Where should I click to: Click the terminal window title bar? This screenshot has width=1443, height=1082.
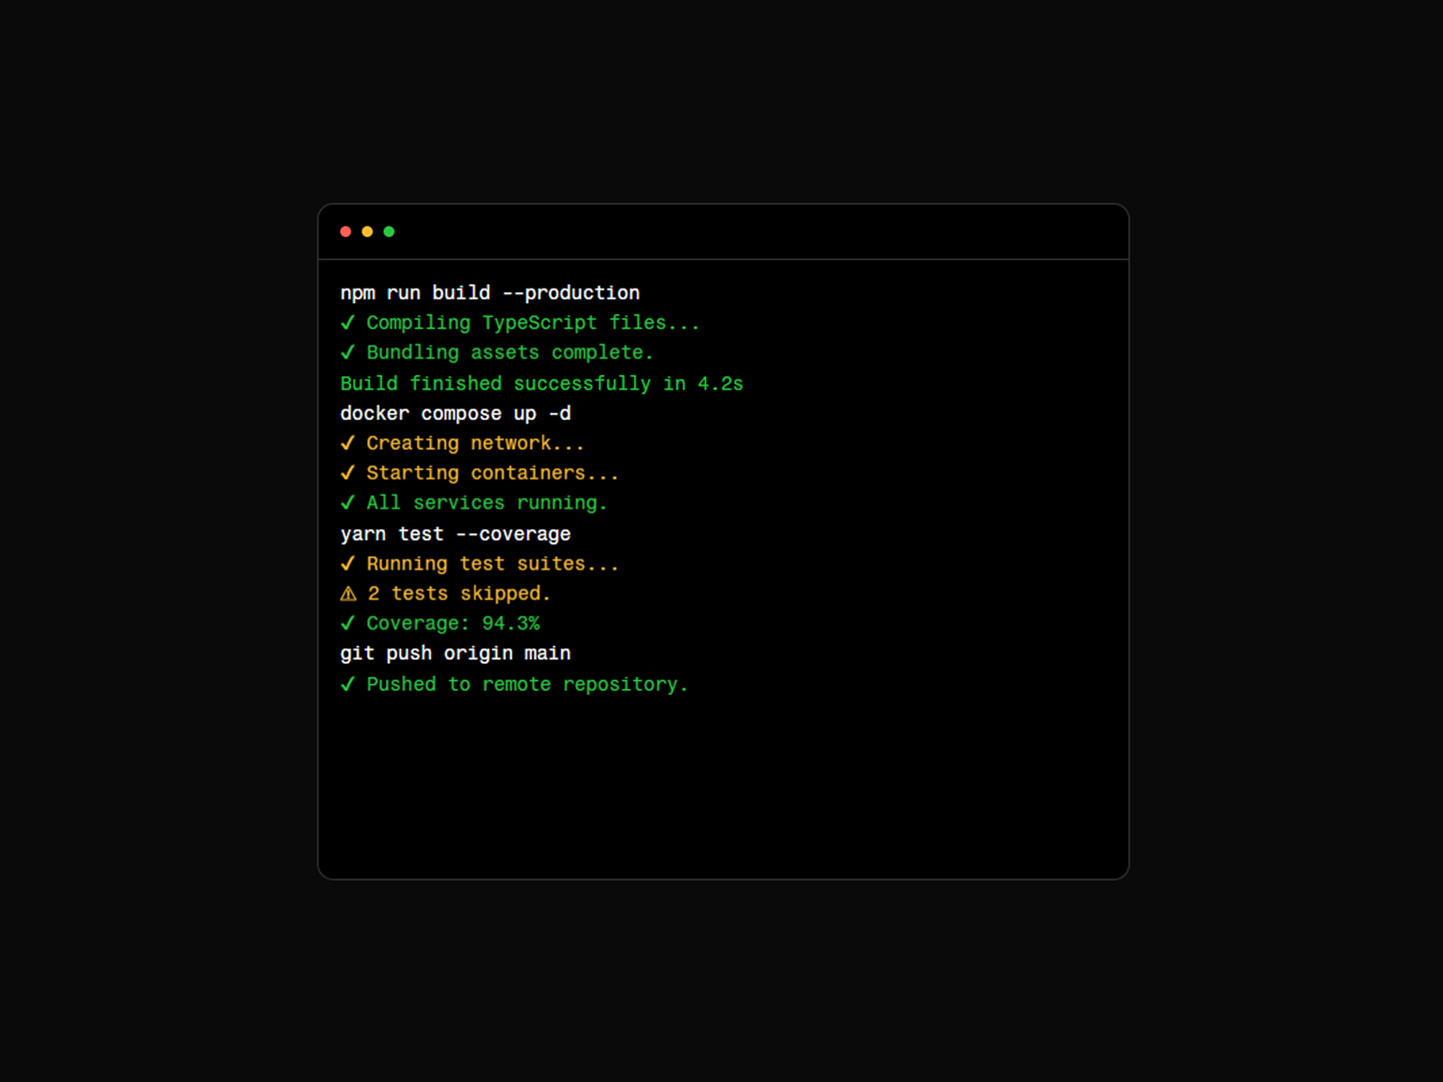[721, 231]
